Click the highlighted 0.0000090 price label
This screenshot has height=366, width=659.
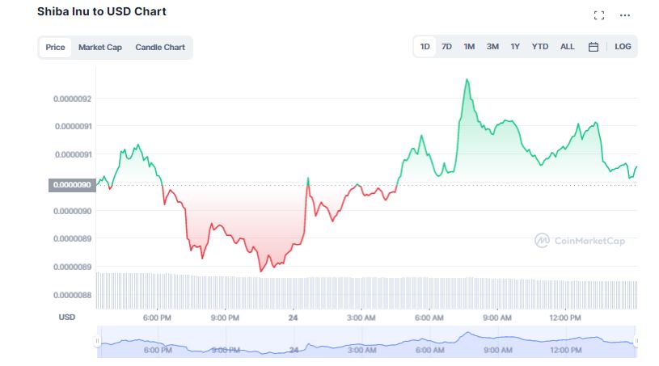point(72,185)
